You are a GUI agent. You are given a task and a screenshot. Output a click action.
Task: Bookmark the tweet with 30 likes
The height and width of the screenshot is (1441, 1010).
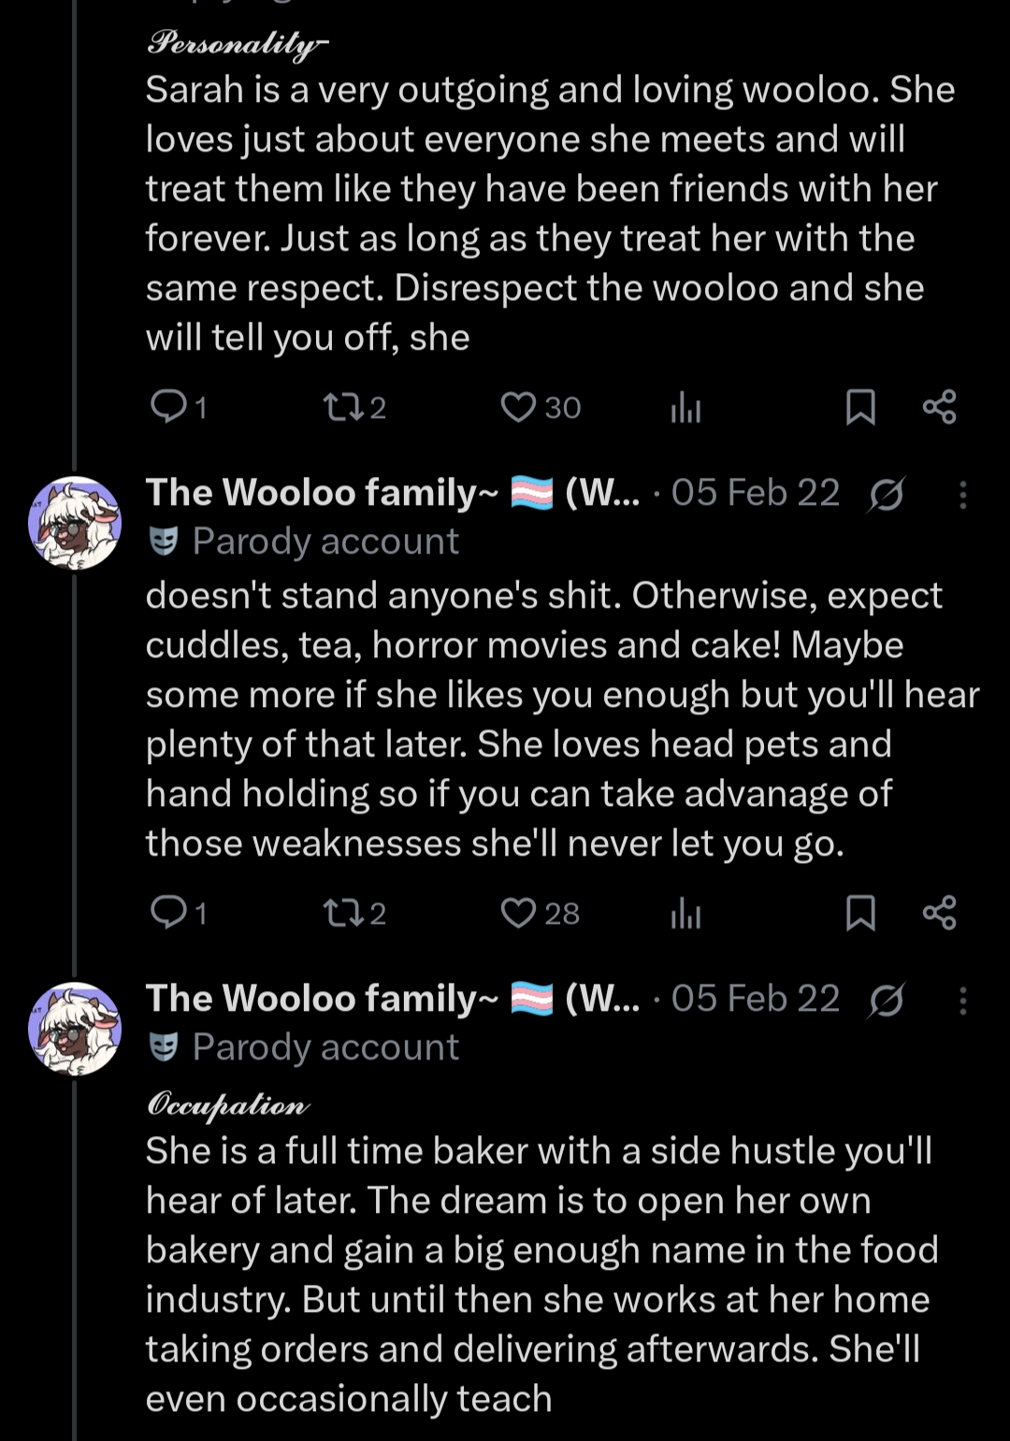coord(860,408)
